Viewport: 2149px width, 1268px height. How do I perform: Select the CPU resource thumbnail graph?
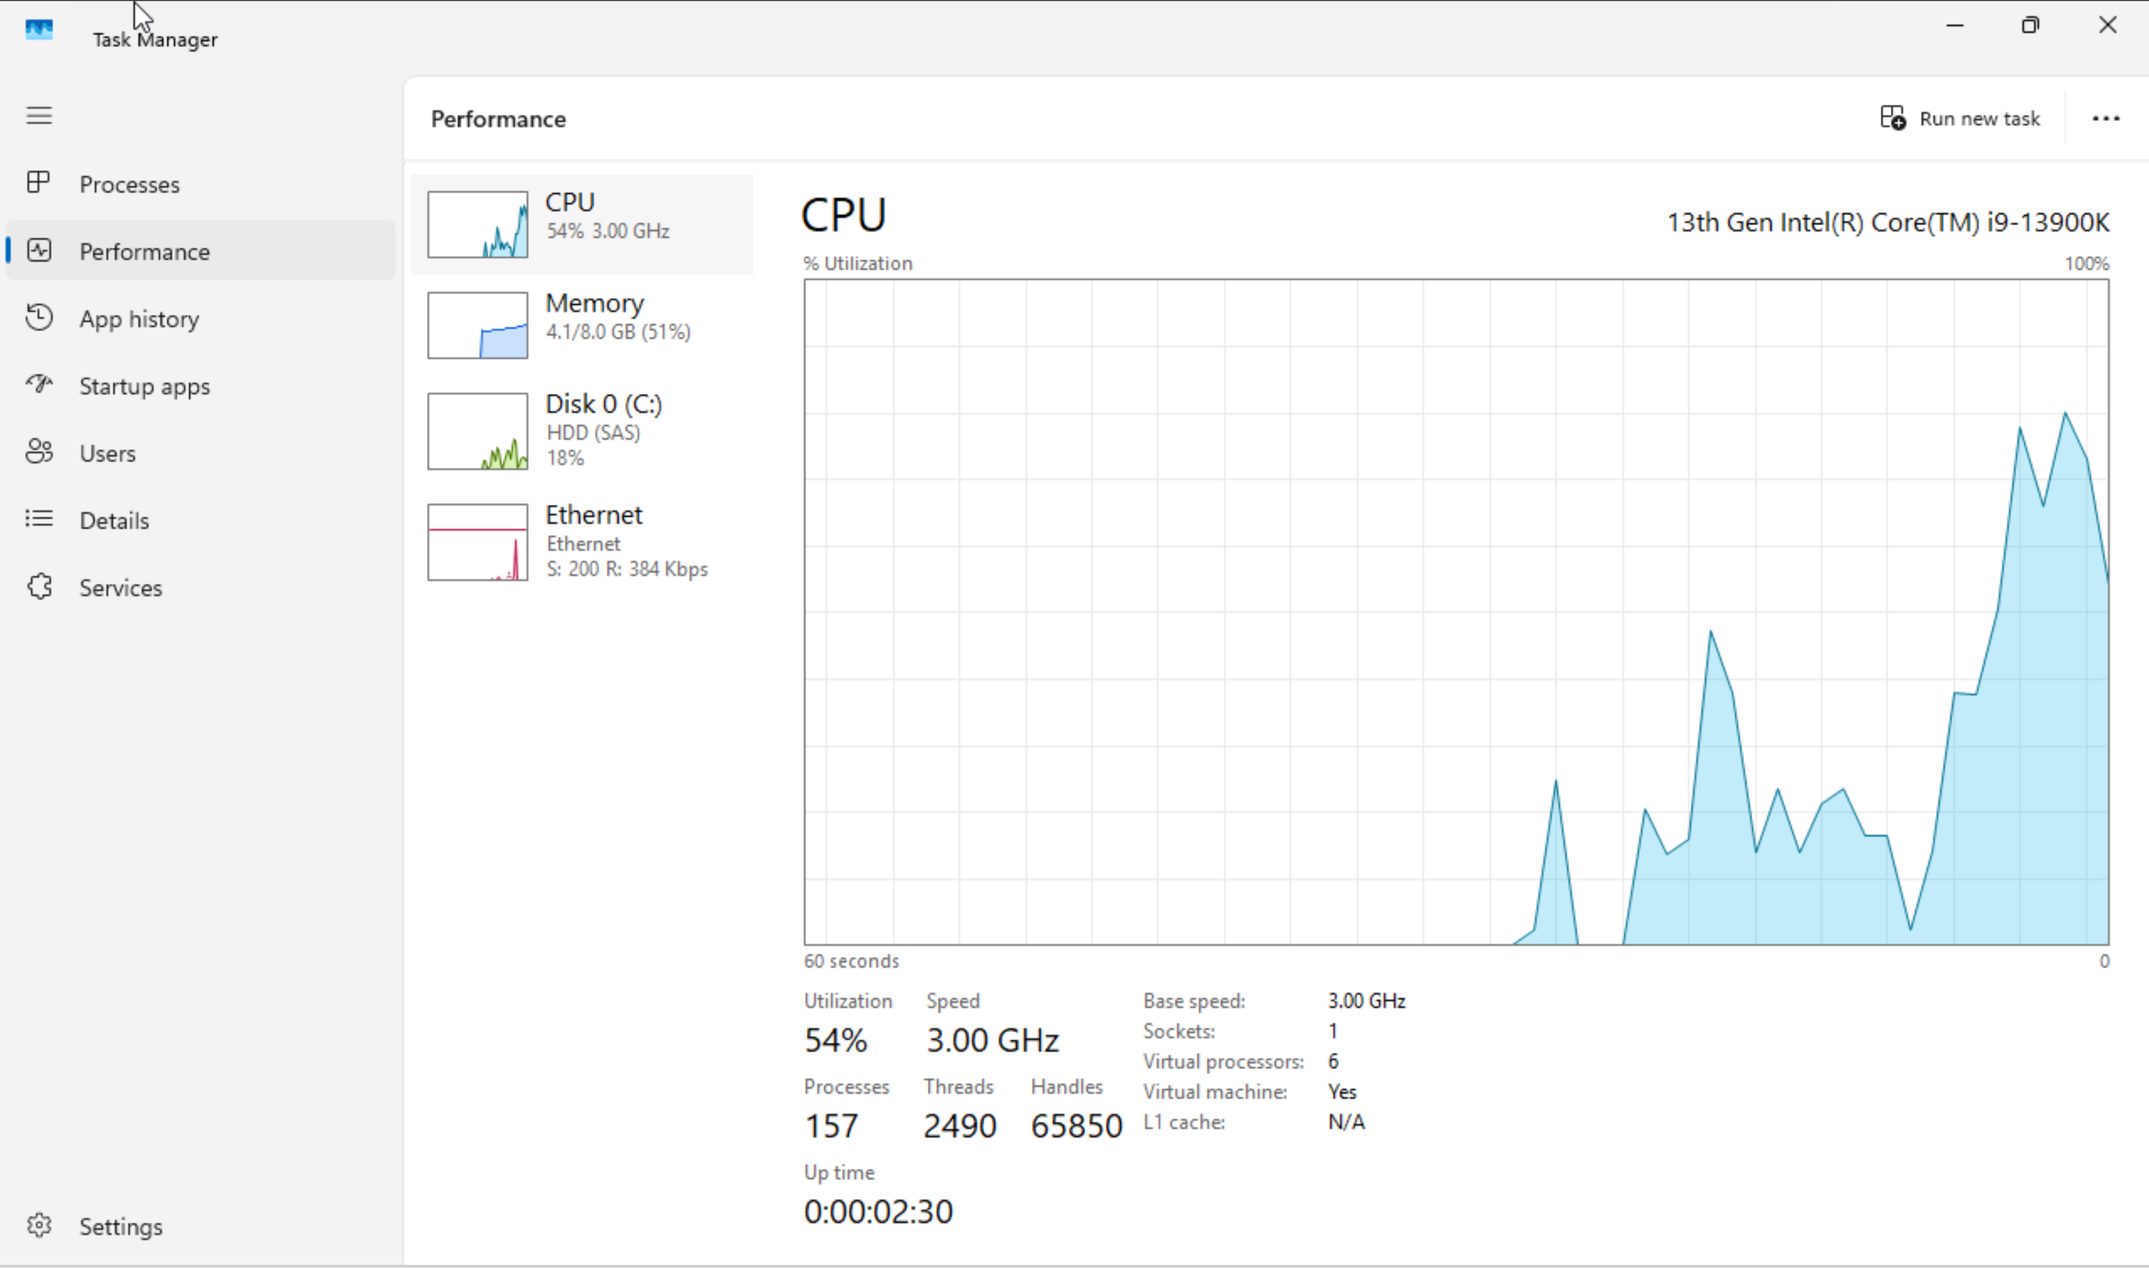pyautogui.click(x=477, y=225)
